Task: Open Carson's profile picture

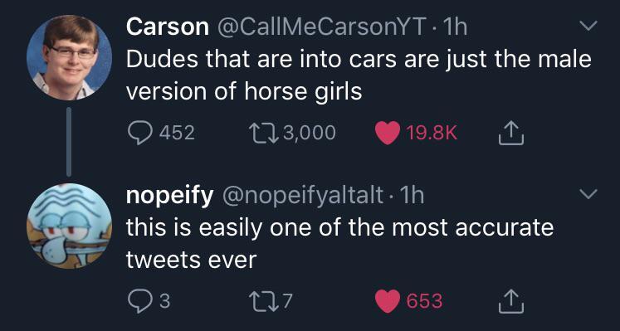Action: [x=69, y=57]
